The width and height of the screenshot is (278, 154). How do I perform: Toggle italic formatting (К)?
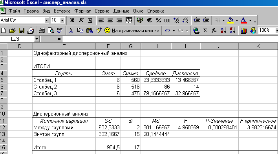point(81,20)
